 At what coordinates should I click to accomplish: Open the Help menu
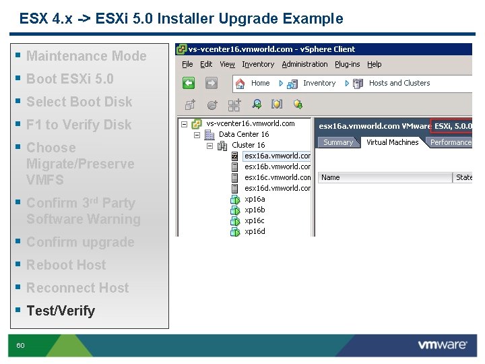(375, 64)
